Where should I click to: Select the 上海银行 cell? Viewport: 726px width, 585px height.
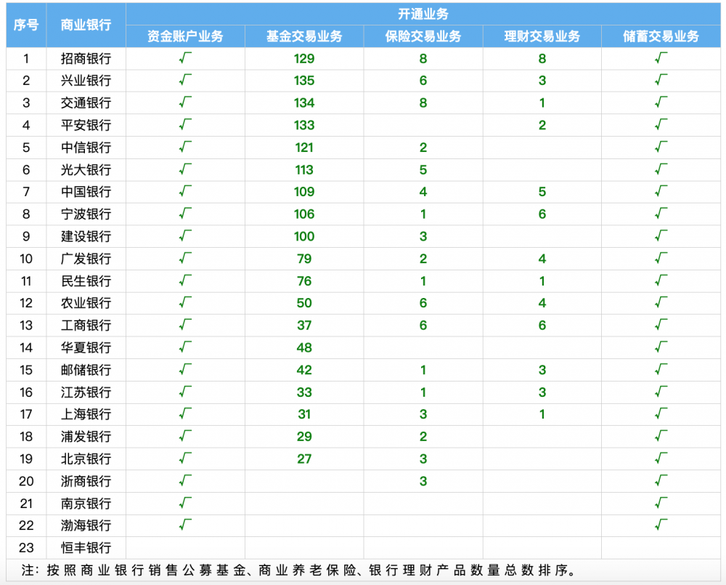[86, 414]
